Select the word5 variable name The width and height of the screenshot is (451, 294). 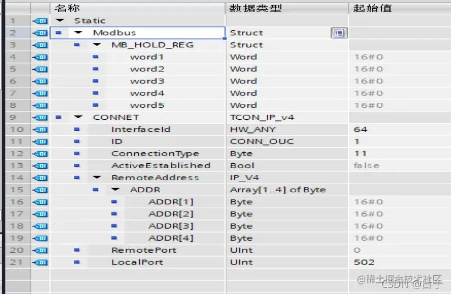pyautogui.click(x=147, y=106)
